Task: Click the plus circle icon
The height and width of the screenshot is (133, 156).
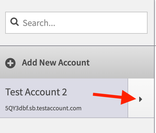Action: 10,63
